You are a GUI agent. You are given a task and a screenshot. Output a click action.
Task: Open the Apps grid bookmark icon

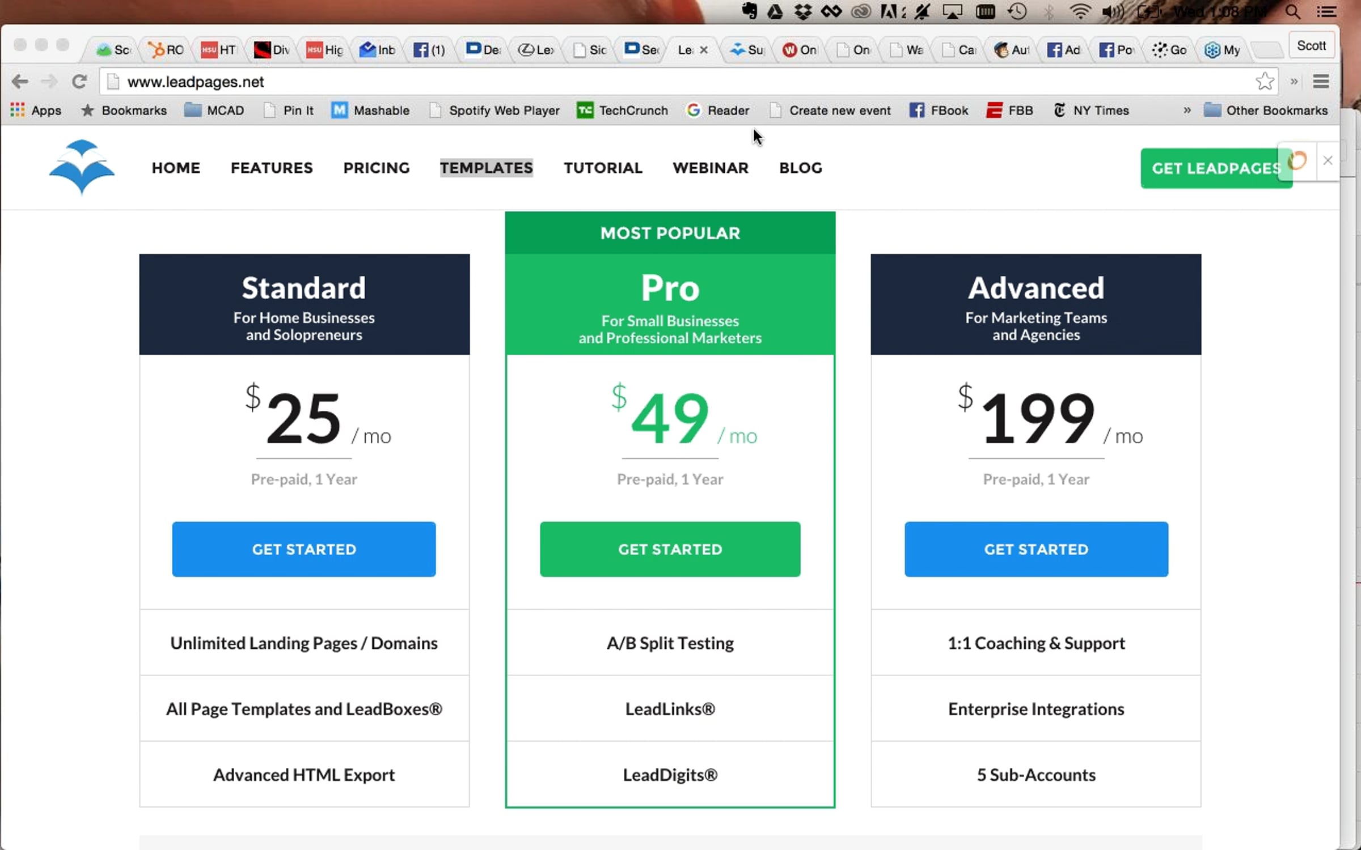pyautogui.click(x=18, y=110)
